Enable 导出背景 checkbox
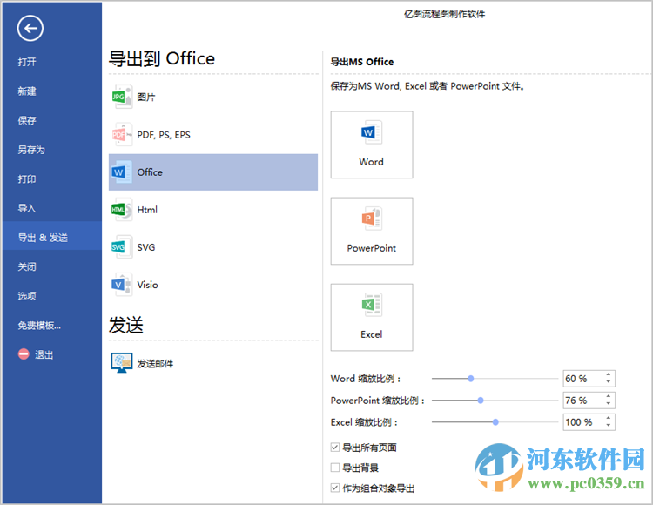 click(335, 468)
